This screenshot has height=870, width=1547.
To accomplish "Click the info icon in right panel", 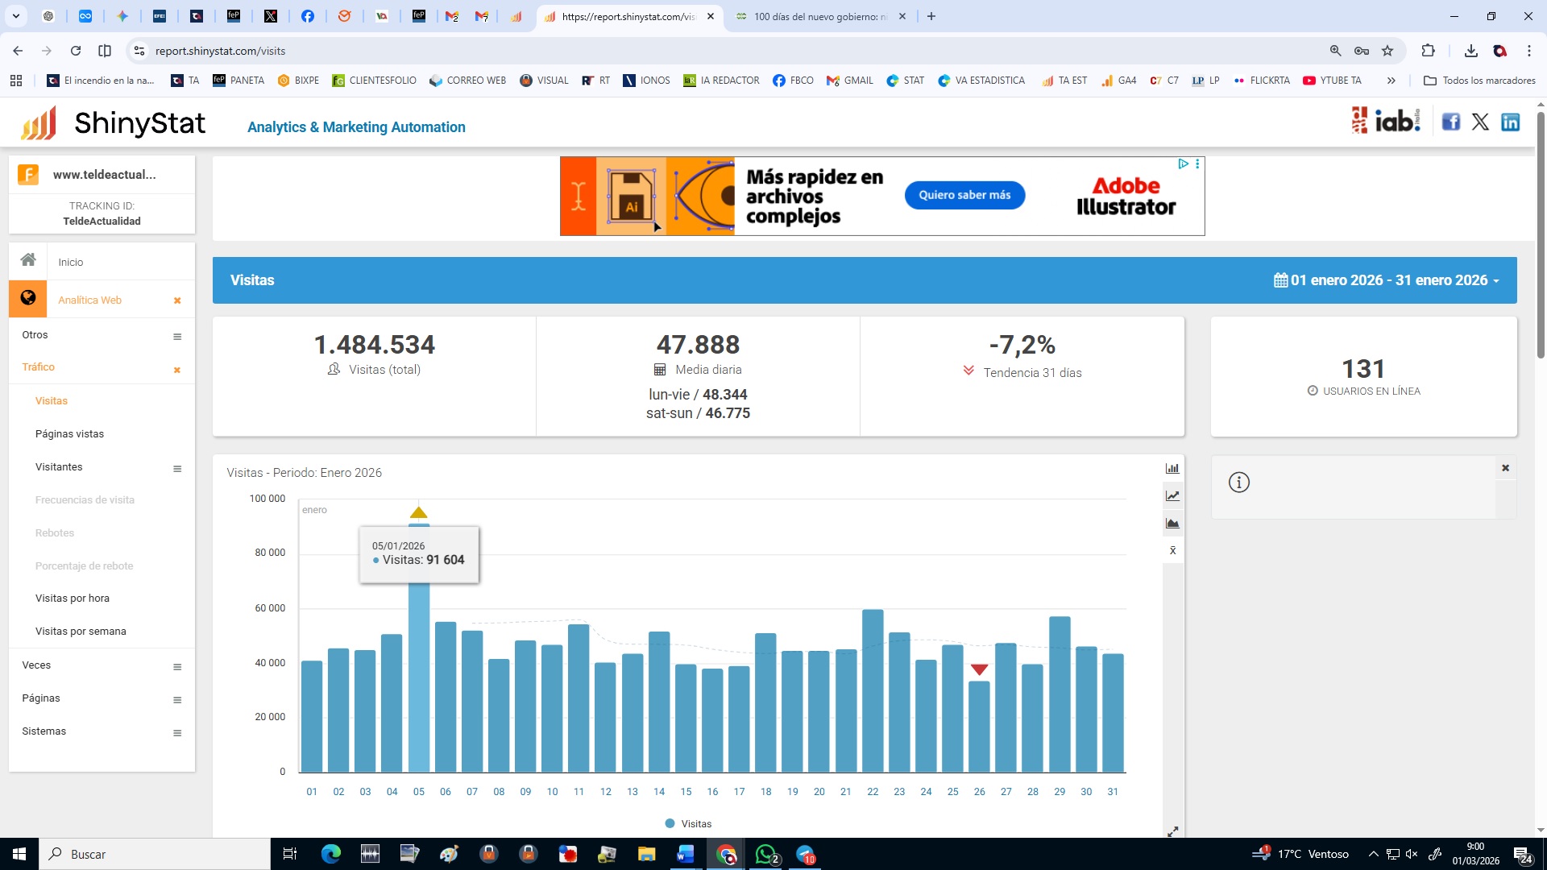I will pyautogui.click(x=1238, y=483).
